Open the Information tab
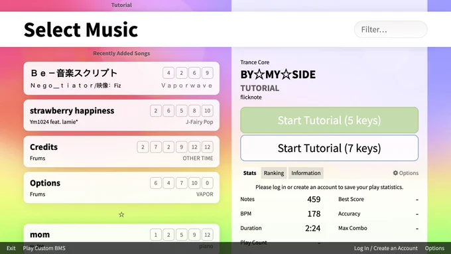 306,173
